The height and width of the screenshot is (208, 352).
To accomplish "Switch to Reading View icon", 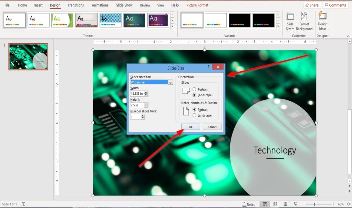I will point(285,204).
